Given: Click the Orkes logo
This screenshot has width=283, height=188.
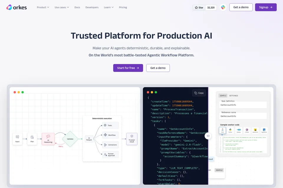Looking at the screenshot, I should [17, 7].
